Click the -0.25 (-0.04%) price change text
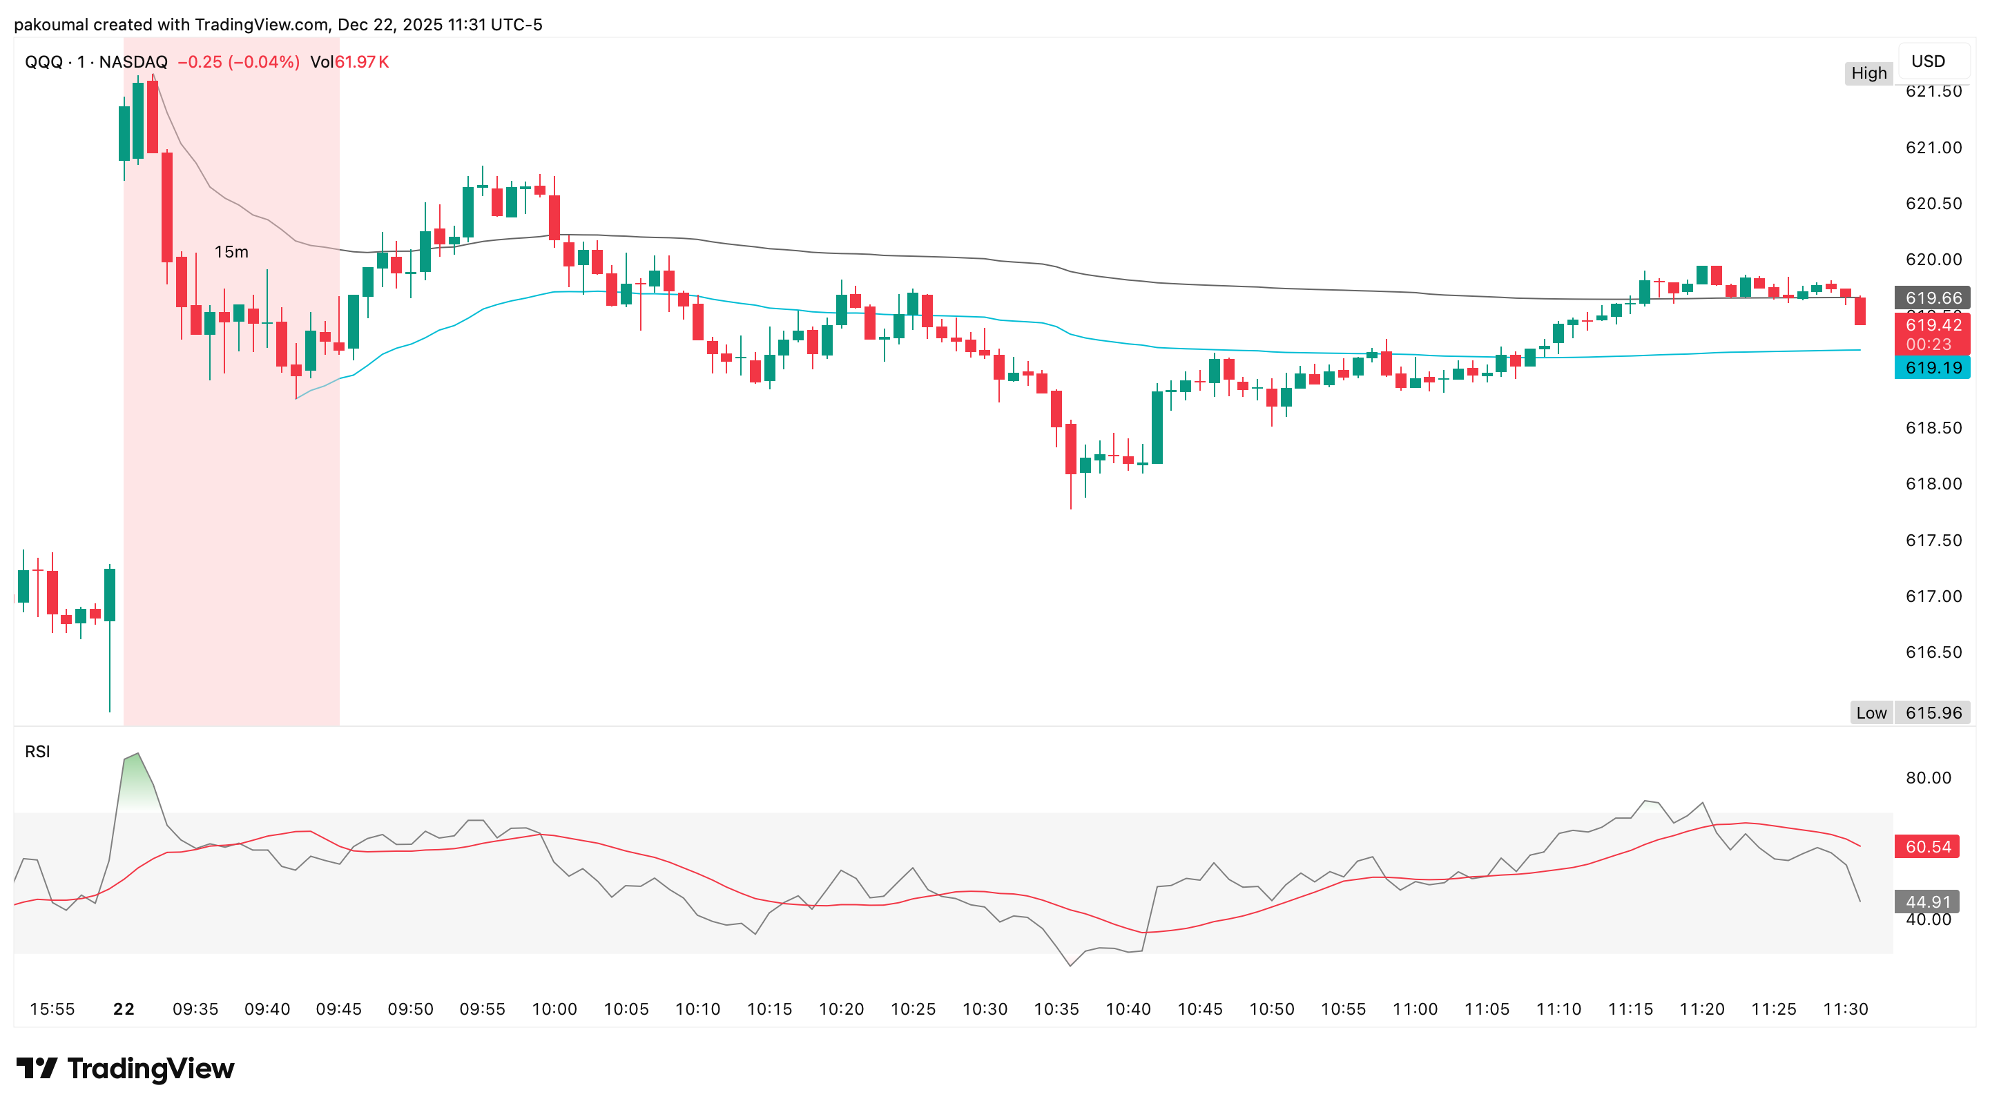 tap(238, 62)
